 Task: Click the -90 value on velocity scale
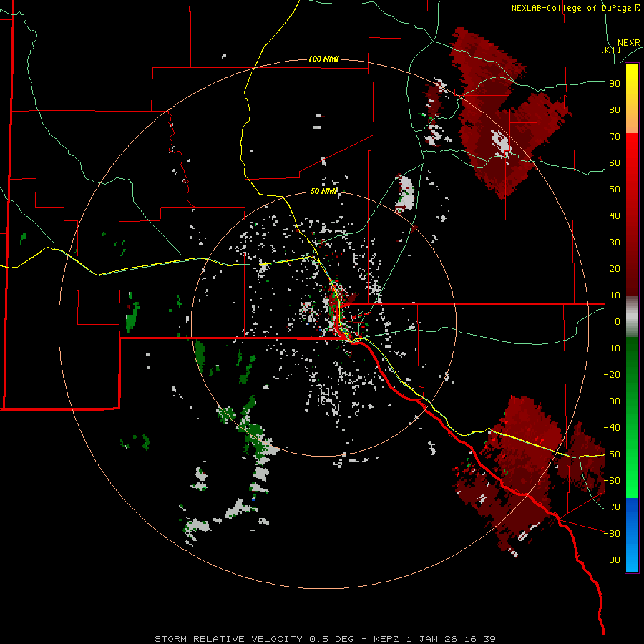click(612, 560)
